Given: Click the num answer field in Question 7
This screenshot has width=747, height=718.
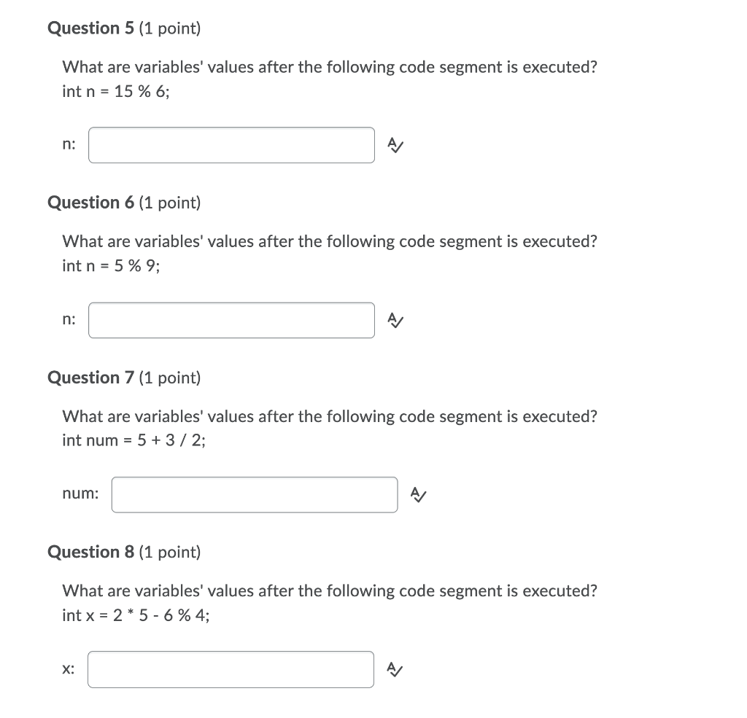Looking at the screenshot, I should tap(254, 494).
